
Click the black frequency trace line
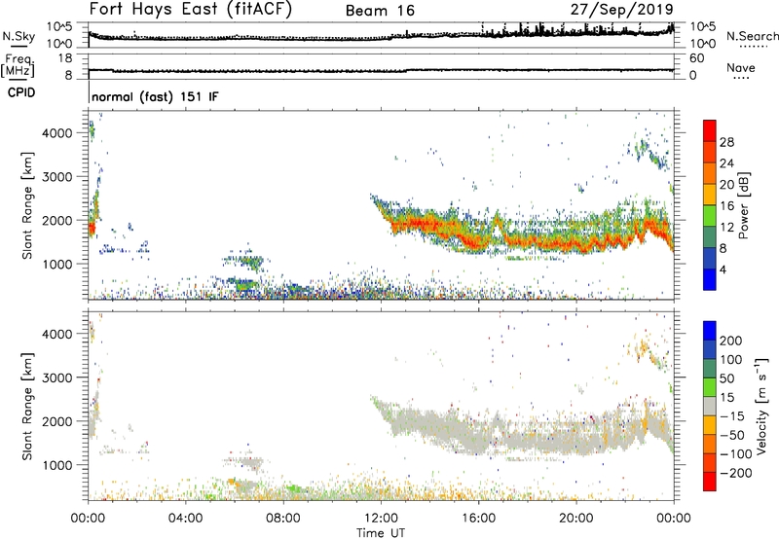[x=381, y=70]
